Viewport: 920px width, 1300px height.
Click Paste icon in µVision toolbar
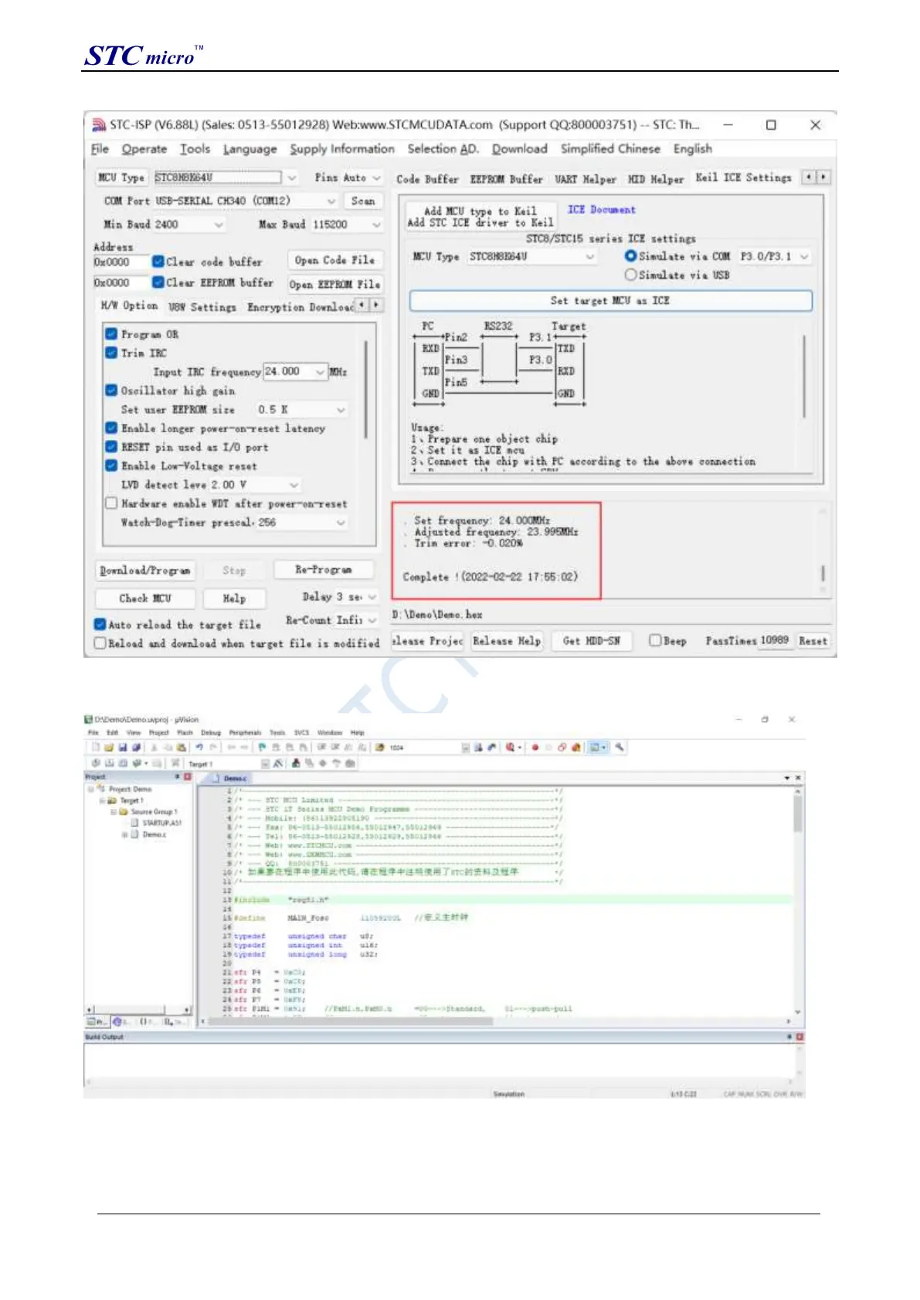181,747
